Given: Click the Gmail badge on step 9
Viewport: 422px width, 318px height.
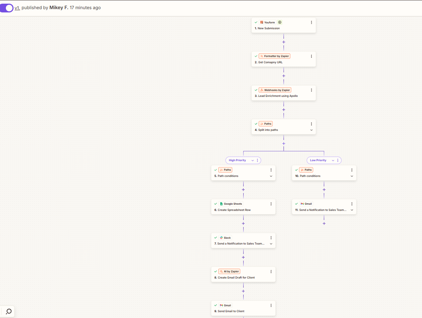Looking at the screenshot, I should click(225, 305).
